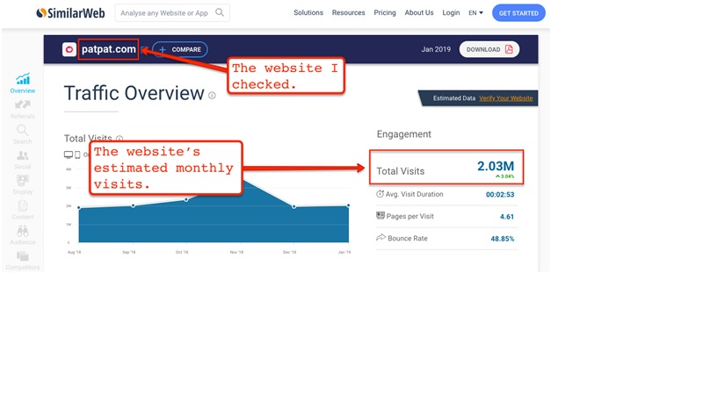Select Overview in the sidebar
The height and width of the screenshot is (395, 703).
(x=23, y=83)
